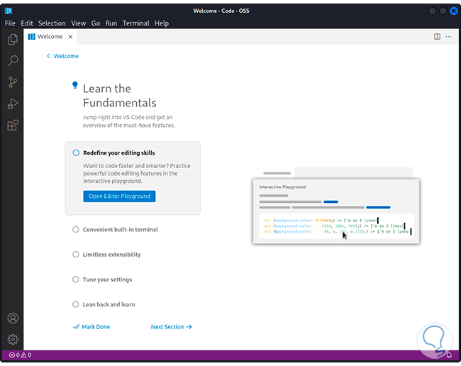
Task: Click the notifications bell in status bar
Action: point(449,355)
